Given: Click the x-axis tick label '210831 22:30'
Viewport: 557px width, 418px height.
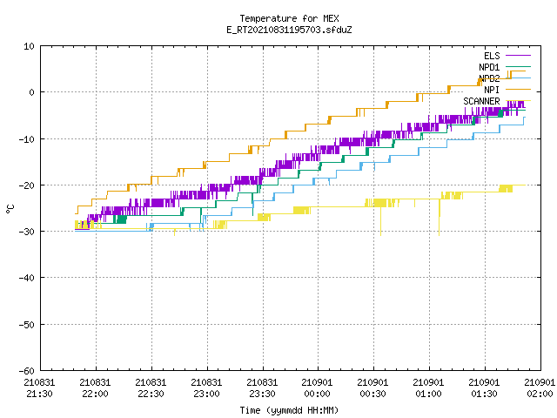Looking at the screenshot, I should pyautogui.click(x=151, y=388).
